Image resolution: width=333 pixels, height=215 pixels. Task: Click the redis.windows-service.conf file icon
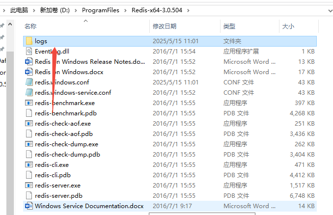[x=29, y=93]
